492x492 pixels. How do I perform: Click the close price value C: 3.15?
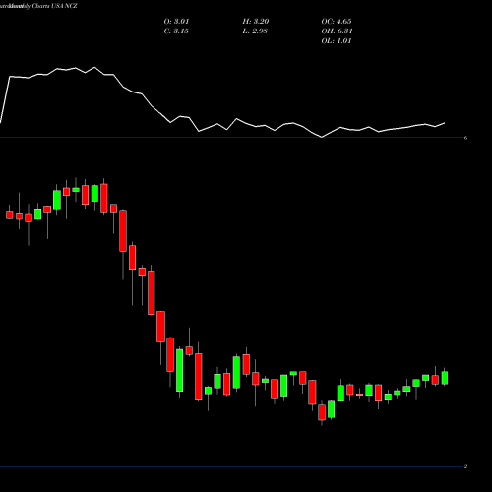coord(176,31)
